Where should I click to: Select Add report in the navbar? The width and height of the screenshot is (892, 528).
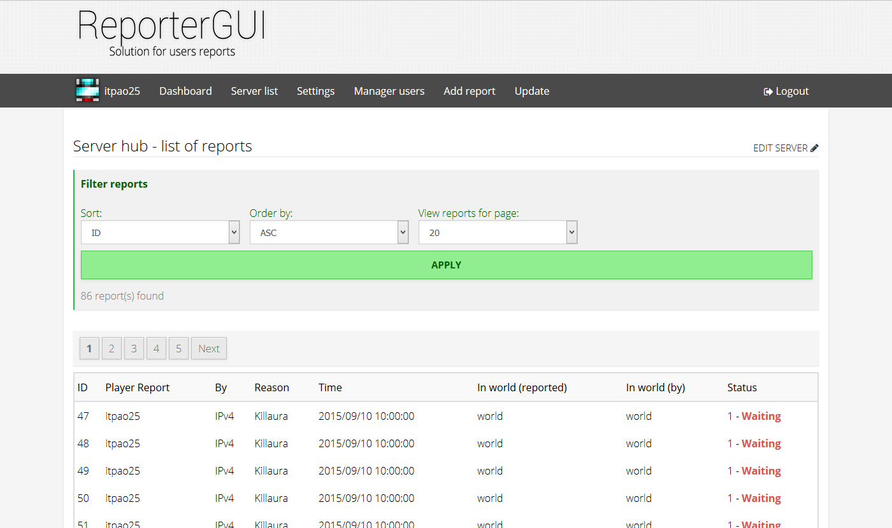(469, 91)
